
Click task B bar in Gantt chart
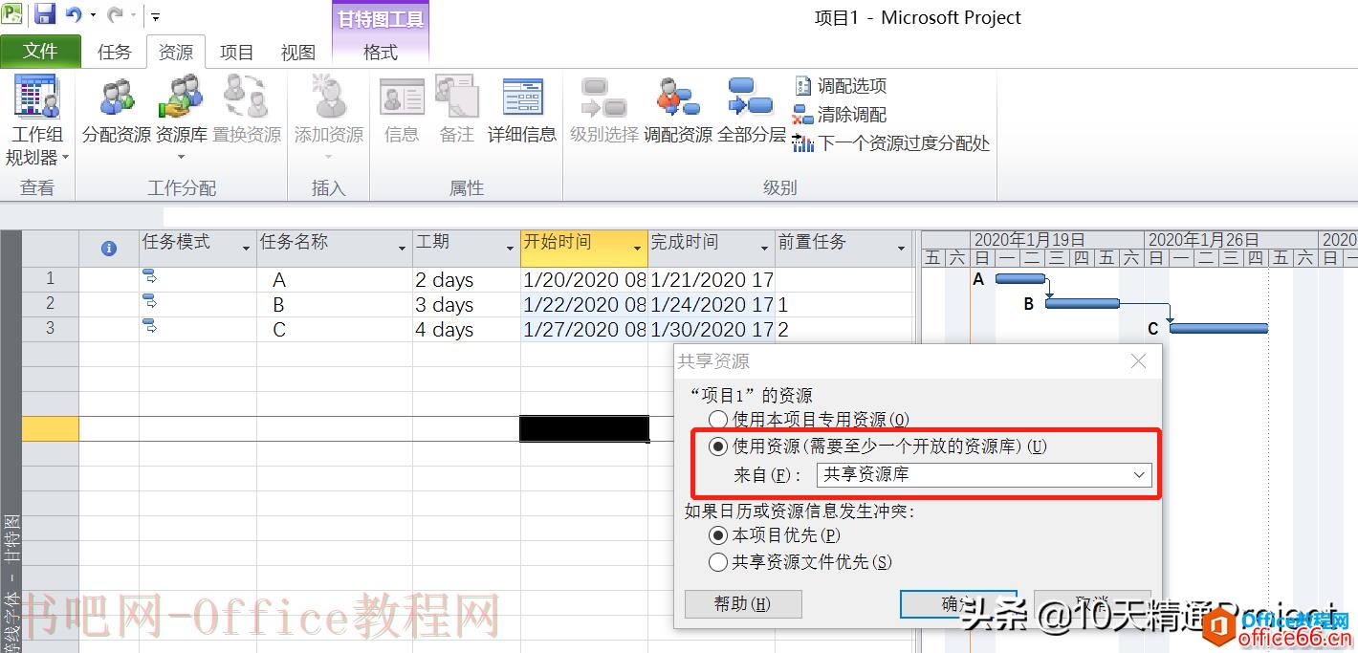tap(1083, 304)
